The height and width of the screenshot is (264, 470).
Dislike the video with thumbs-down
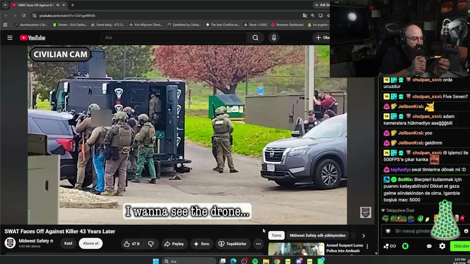151,244
